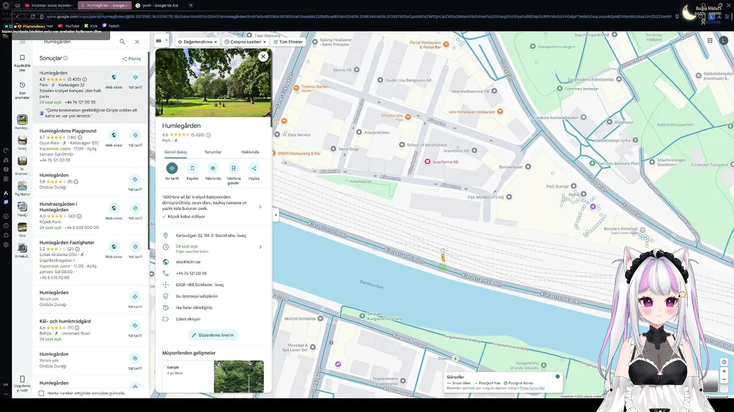Switch to Hakkında tab
Viewport: 734px width, 412px height.
point(250,152)
